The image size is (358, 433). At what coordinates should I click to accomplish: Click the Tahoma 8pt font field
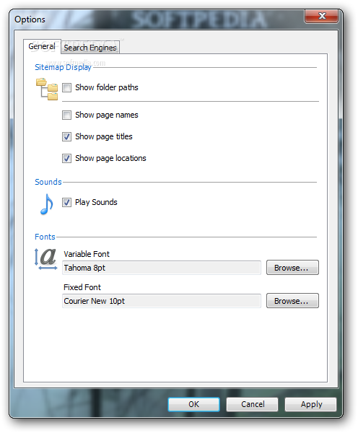pyautogui.click(x=162, y=268)
